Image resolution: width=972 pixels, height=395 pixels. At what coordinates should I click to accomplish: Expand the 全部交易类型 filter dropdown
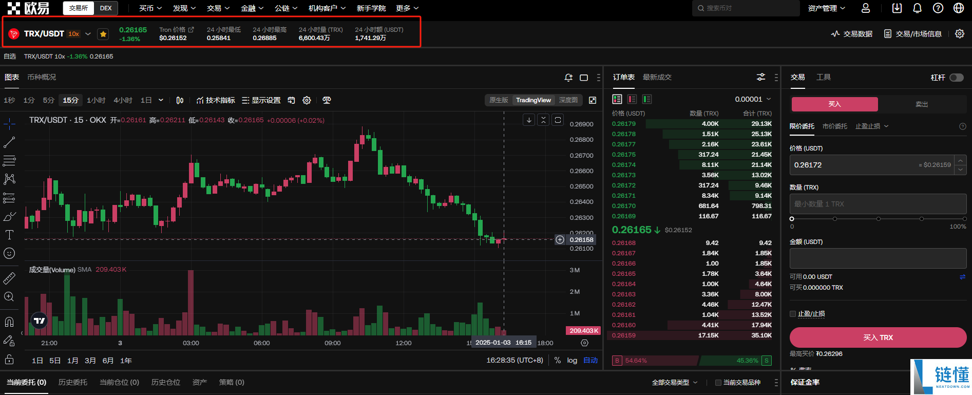tap(675, 383)
